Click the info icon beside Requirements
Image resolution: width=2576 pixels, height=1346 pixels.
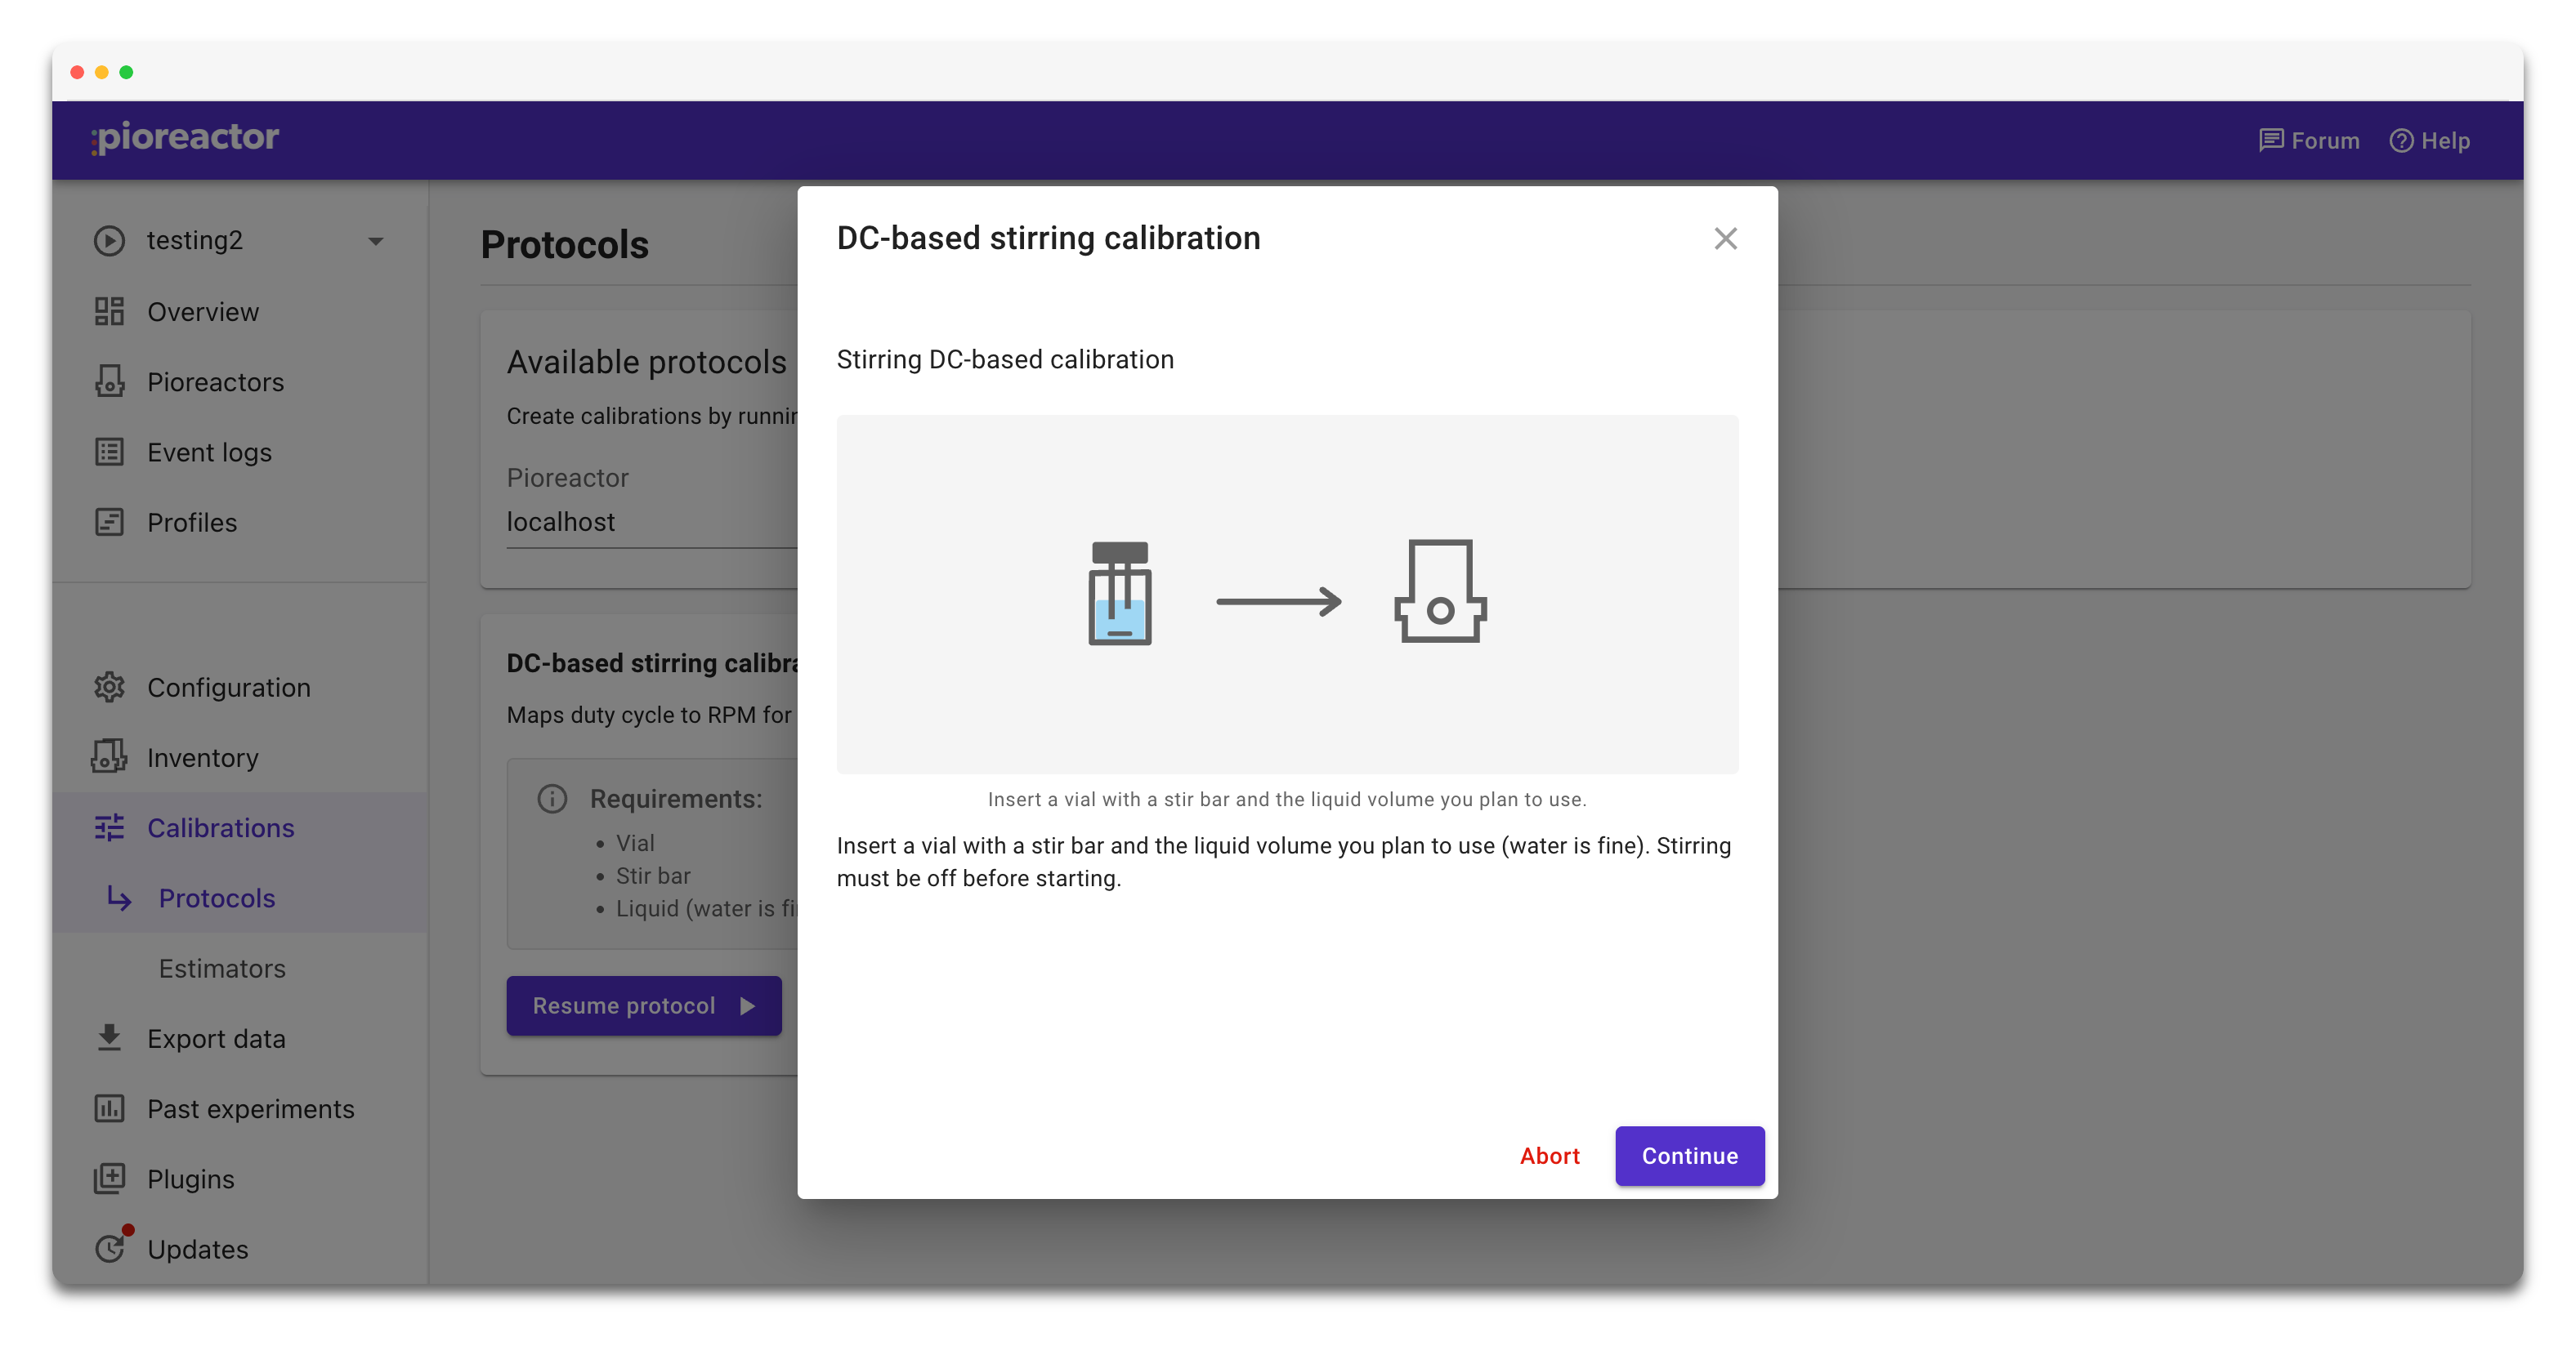(x=552, y=799)
